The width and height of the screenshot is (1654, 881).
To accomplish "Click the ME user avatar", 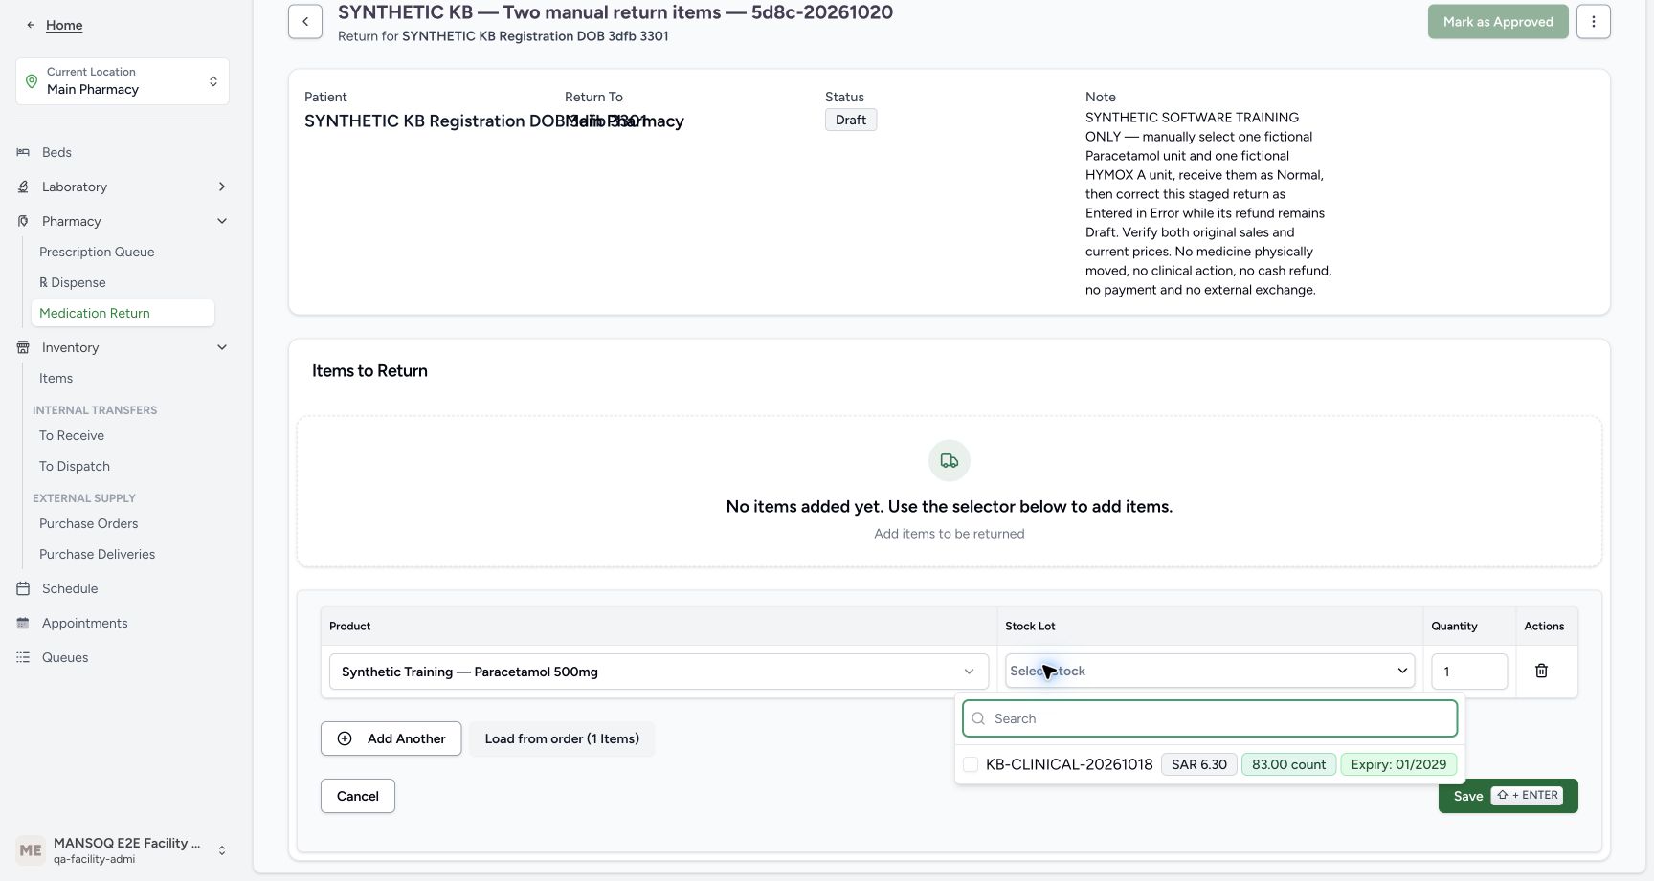I will click(31, 850).
